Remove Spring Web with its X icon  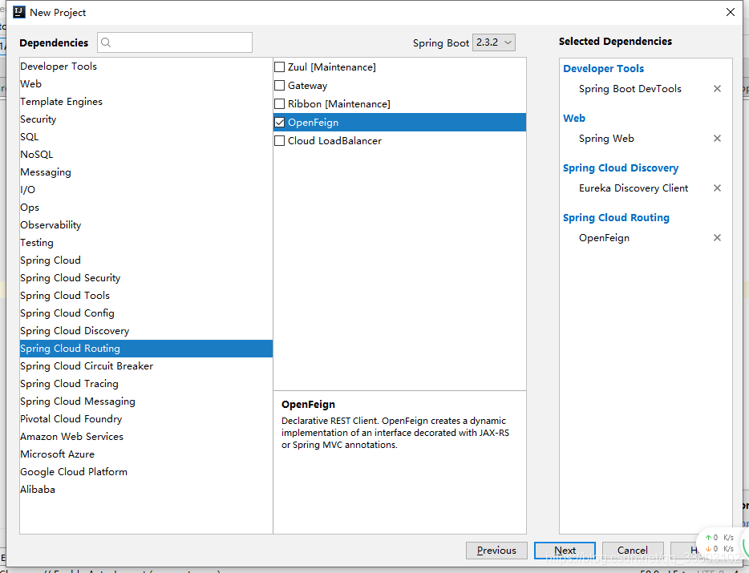[x=717, y=139]
